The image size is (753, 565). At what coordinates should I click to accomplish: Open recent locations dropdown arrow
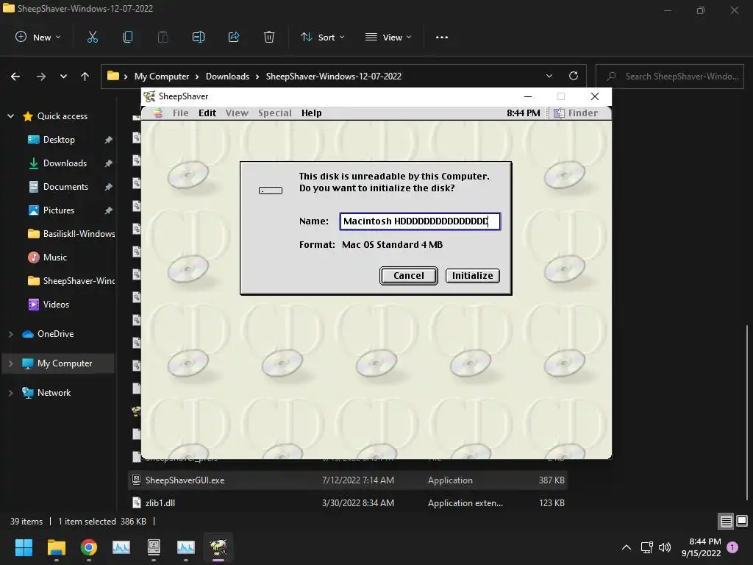[63, 77]
